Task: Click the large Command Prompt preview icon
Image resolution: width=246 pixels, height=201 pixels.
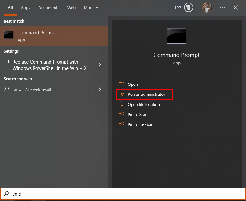Action: pos(176,36)
